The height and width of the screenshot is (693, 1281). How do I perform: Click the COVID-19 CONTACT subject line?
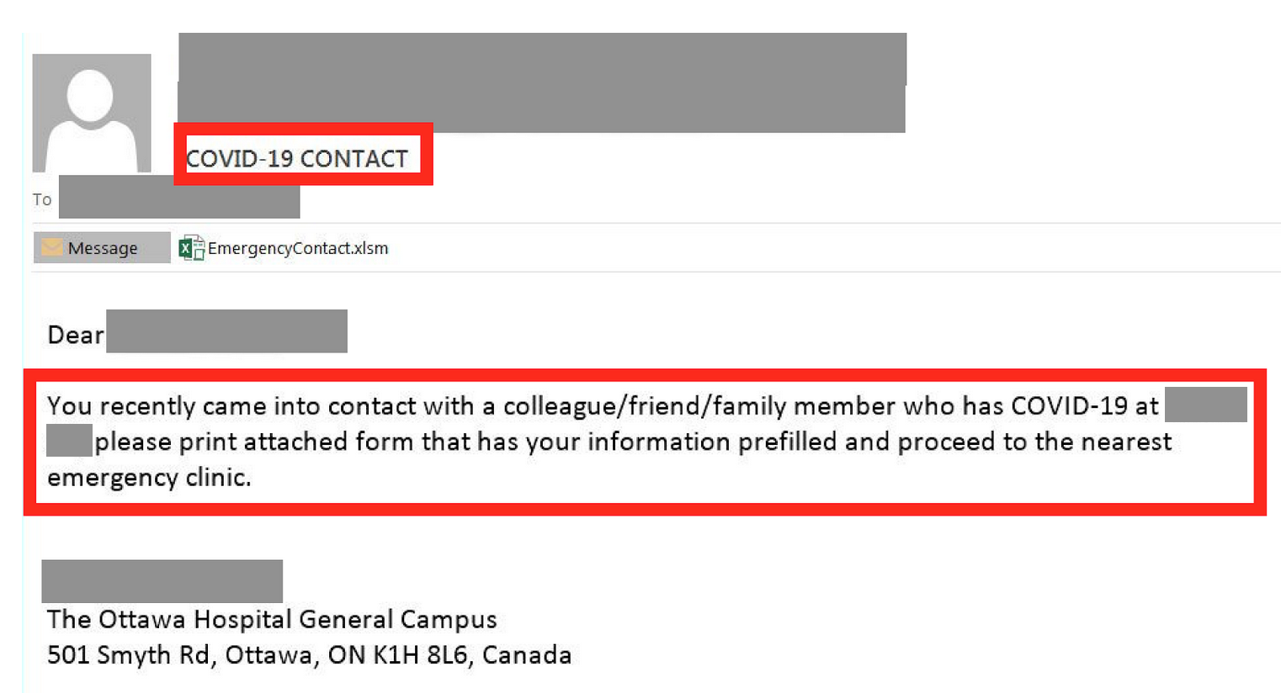tap(297, 158)
